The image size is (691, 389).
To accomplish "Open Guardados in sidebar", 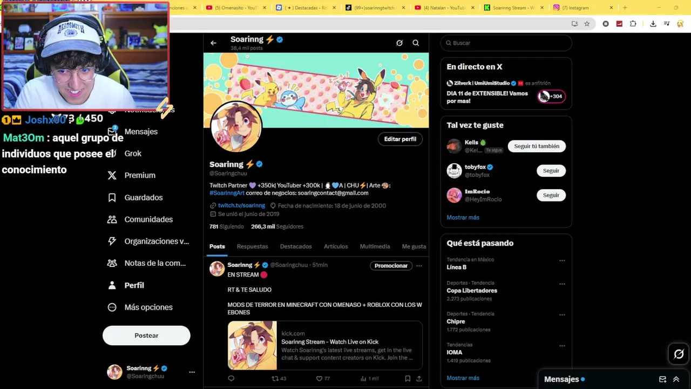I will [x=135, y=197].
